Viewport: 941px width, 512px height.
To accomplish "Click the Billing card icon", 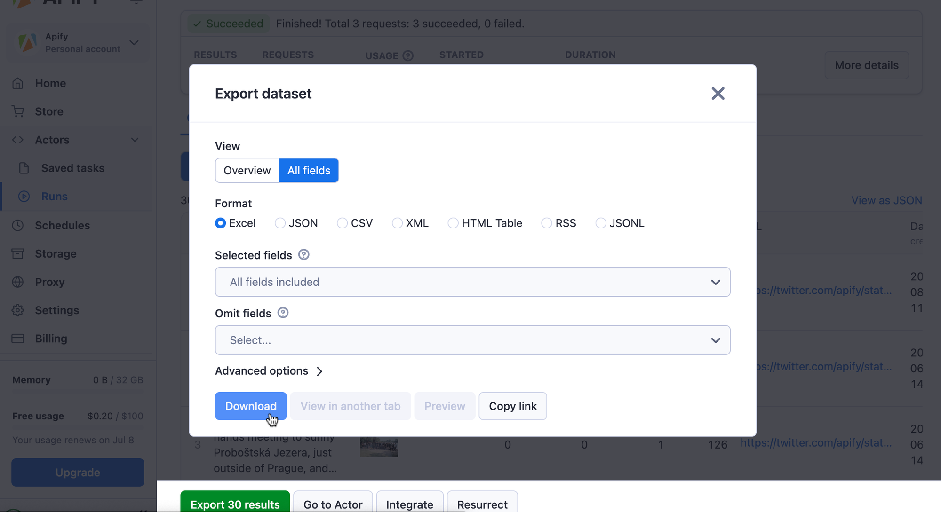I will click(x=18, y=339).
